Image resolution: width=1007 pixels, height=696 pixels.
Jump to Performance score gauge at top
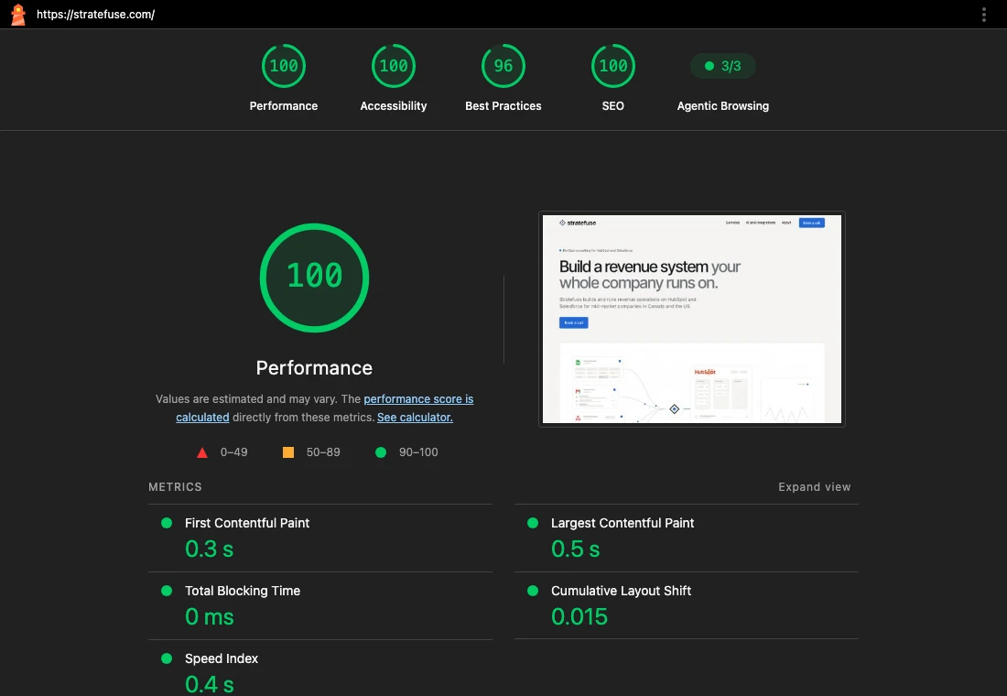coord(283,66)
